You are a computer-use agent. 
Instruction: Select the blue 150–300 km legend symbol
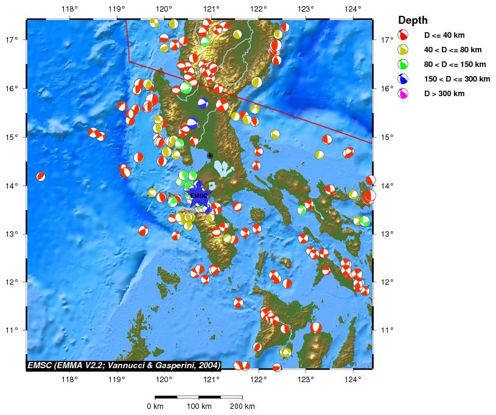[402, 78]
